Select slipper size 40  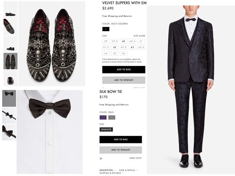click(x=124, y=41)
